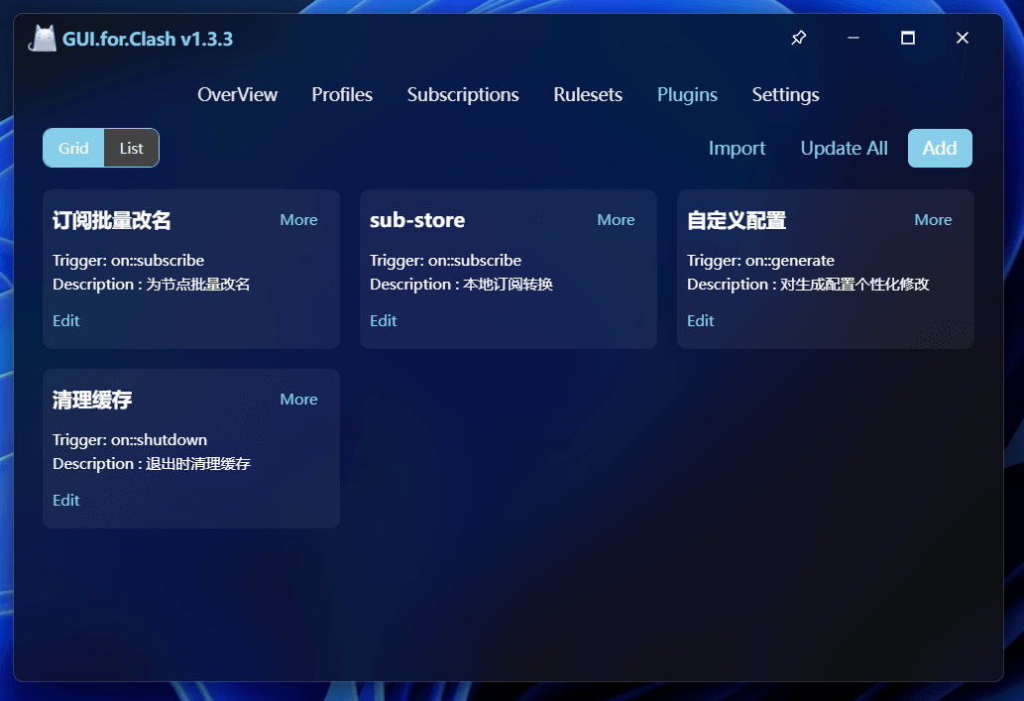Click the 订阅批量改名 card title
This screenshot has height=701, width=1024.
tap(112, 220)
